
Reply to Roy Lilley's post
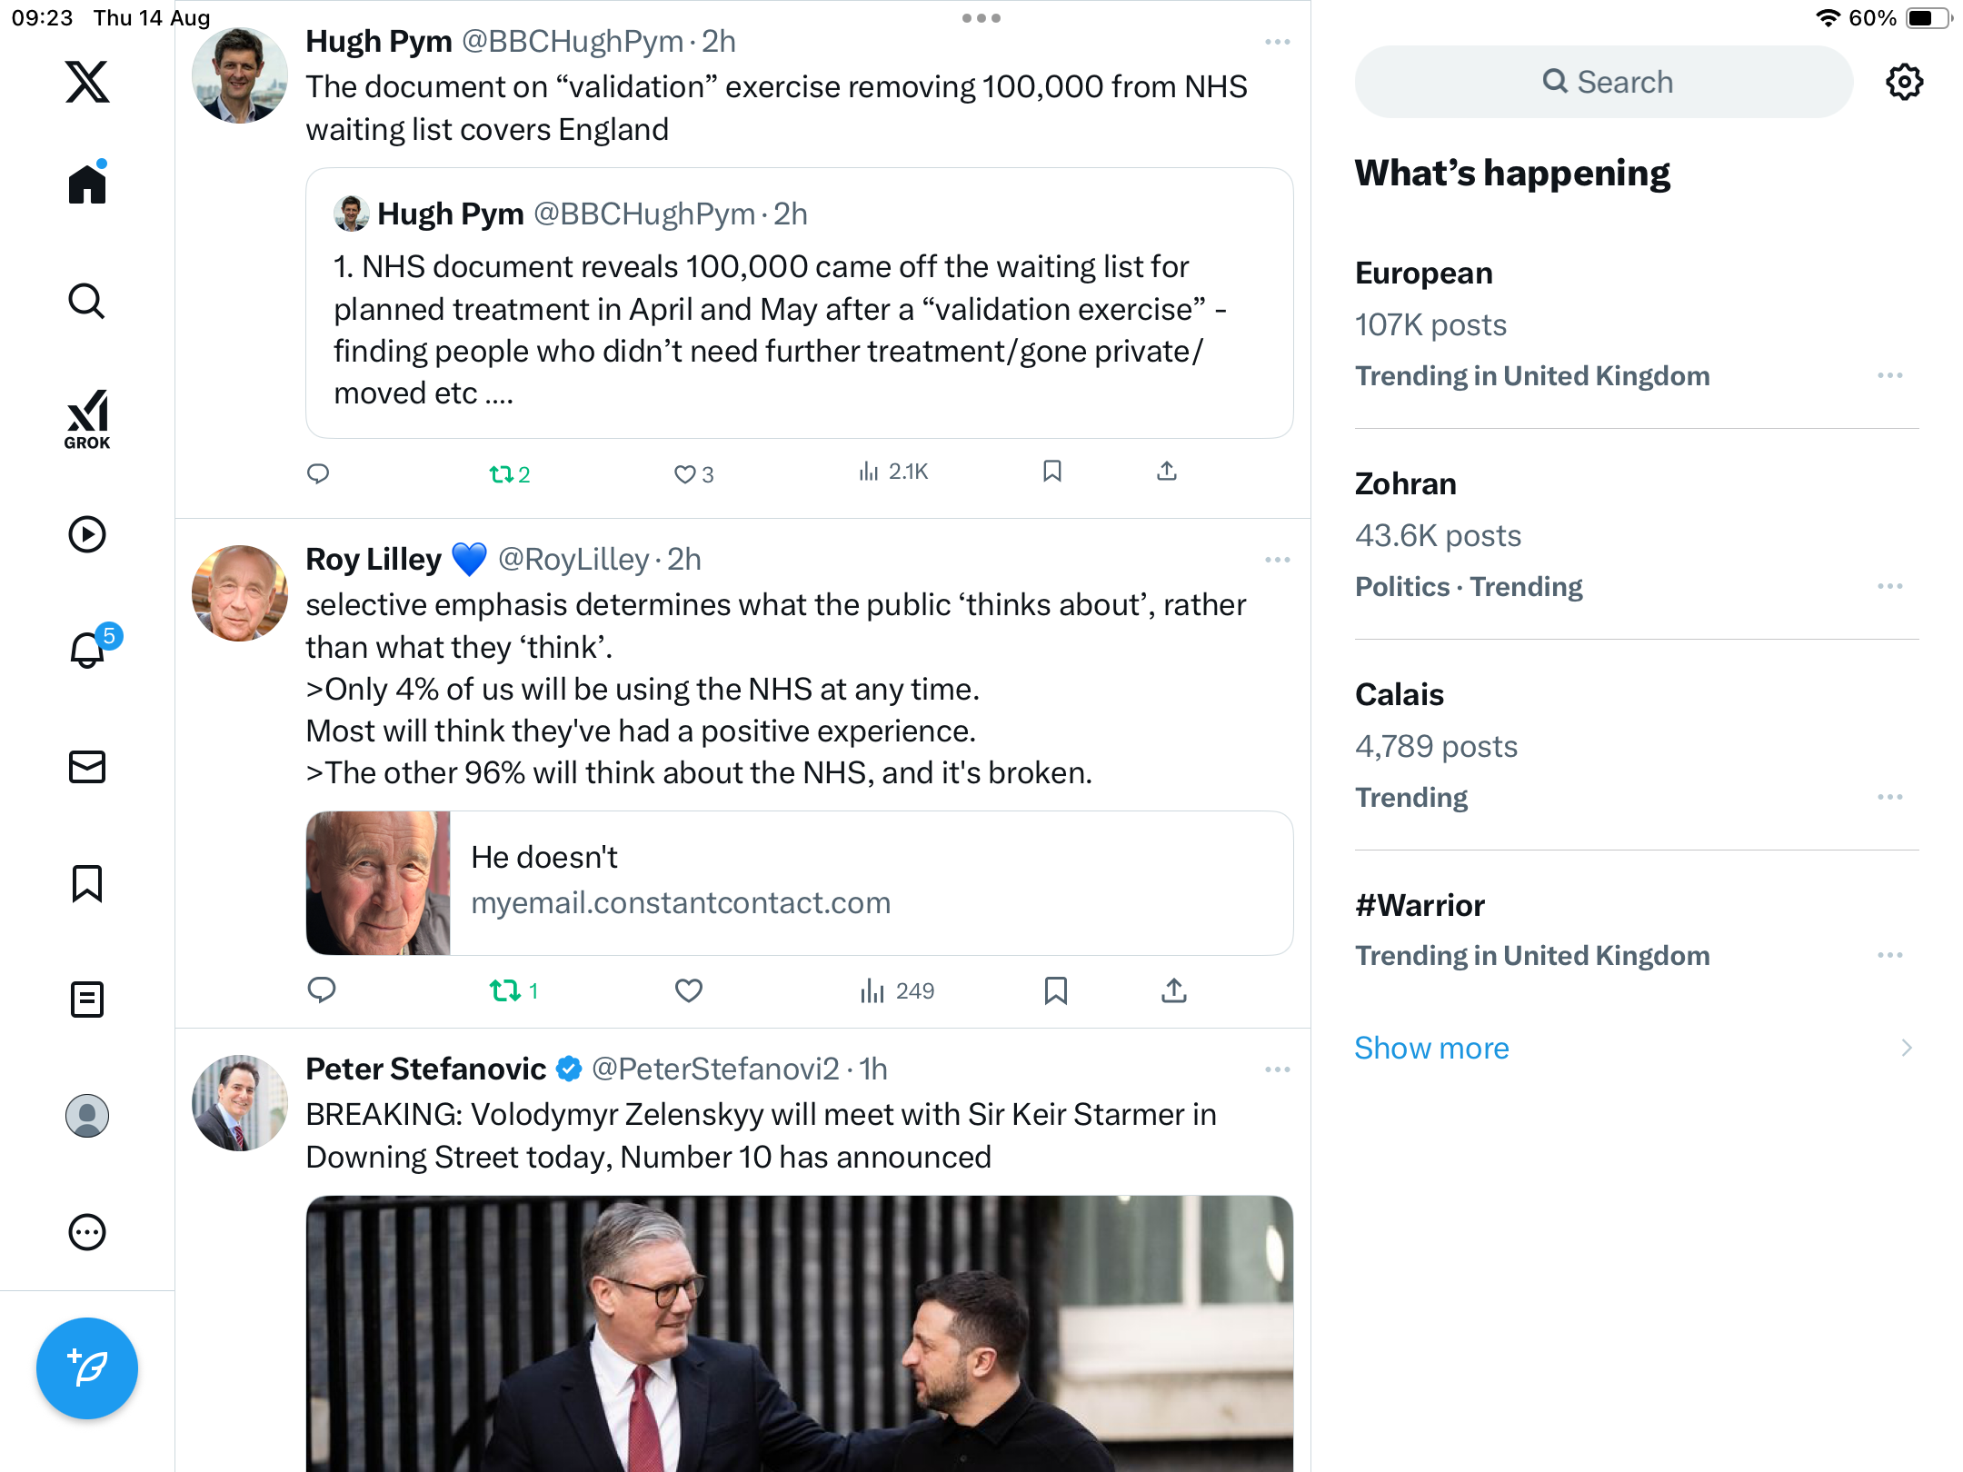(x=322, y=990)
